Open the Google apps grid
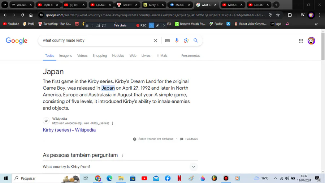Screen dimensions: 325x183 pos(301,41)
